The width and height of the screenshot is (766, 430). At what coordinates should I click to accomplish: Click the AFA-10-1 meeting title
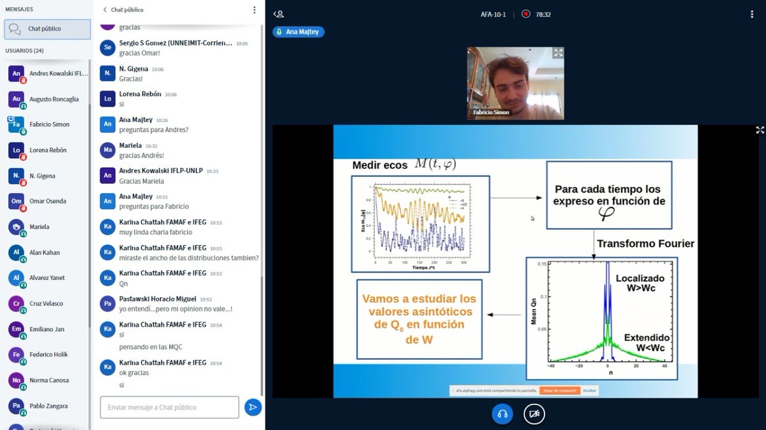point(493,13)
